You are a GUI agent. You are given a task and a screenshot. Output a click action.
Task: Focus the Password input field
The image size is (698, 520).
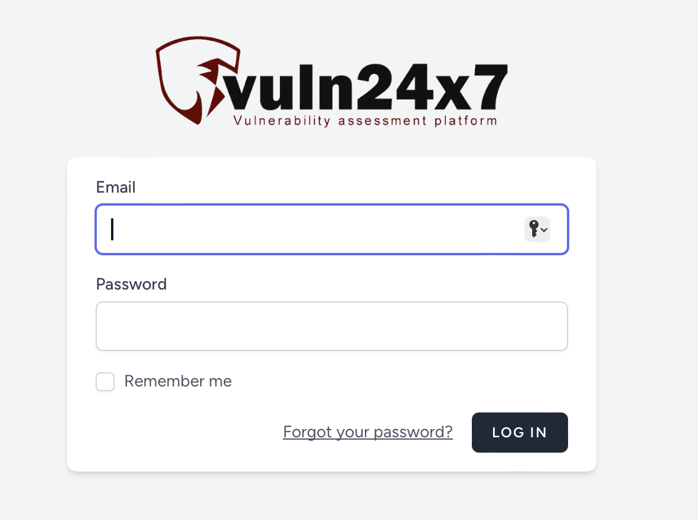click(332, 326)
